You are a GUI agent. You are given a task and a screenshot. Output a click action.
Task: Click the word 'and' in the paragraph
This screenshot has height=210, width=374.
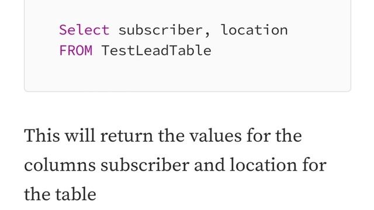[x=209, y=164]
